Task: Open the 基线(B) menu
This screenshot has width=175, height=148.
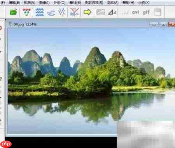Action: coord(75,3)
